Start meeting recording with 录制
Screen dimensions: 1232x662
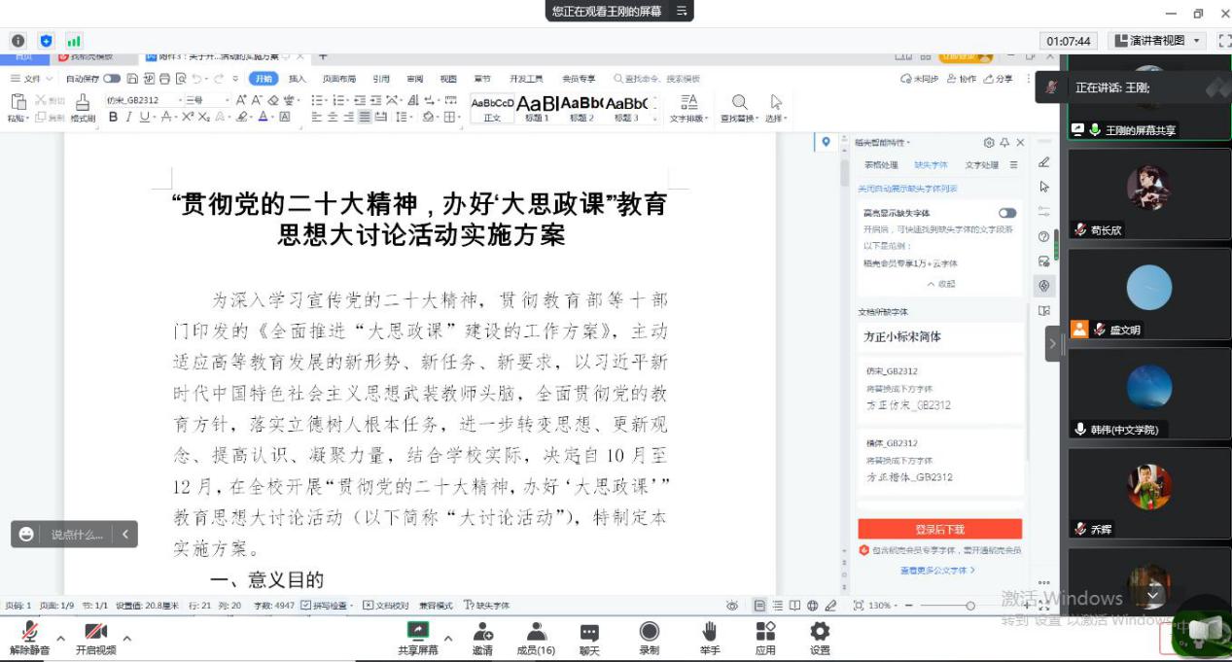pos(649,638)
